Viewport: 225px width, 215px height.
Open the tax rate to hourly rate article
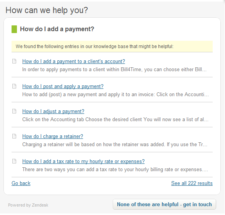[x=83, y=161]
